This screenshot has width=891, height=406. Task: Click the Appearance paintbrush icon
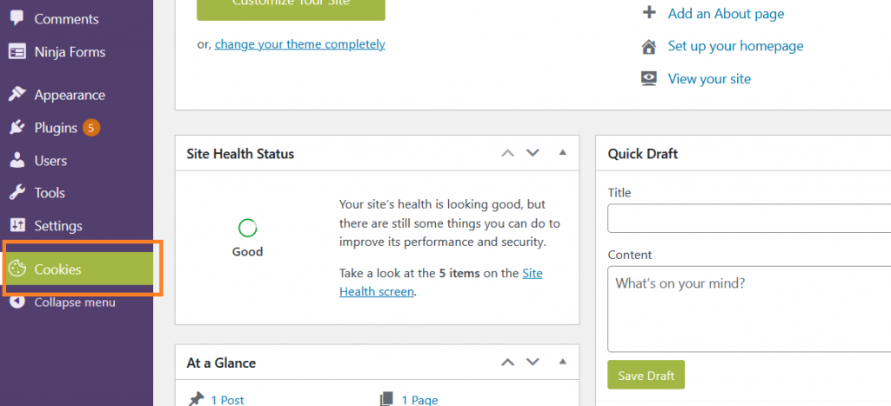point(17,94)
